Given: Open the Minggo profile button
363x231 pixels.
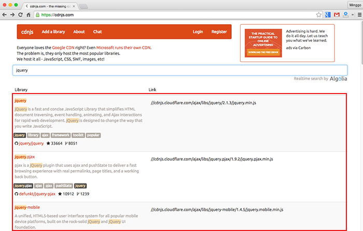Looking at the screenshot, I should [x=355, y=5].
